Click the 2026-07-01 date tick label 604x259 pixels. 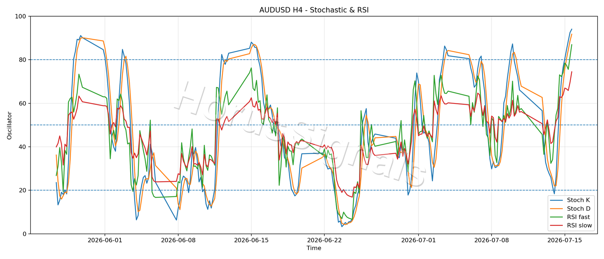418,240
